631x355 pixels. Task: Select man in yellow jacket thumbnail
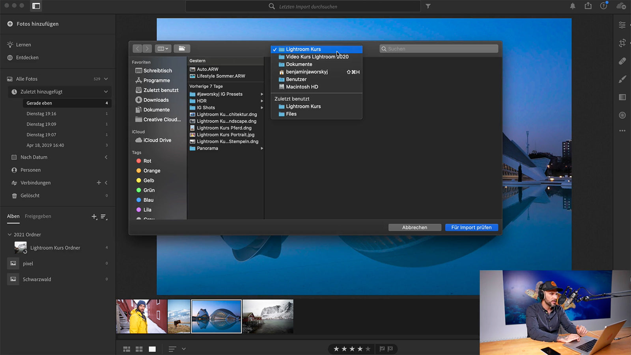pos(142,316)
